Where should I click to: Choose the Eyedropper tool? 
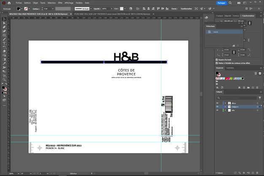pyautogui.click(x=4, y=64)
